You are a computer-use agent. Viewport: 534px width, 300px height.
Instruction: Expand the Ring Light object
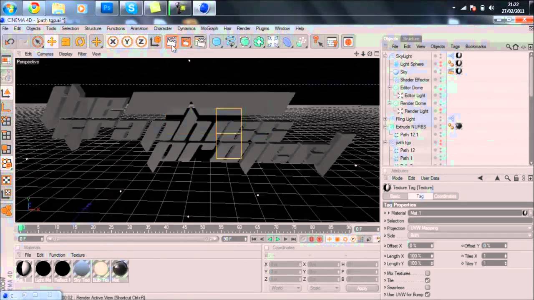point(385,119)
